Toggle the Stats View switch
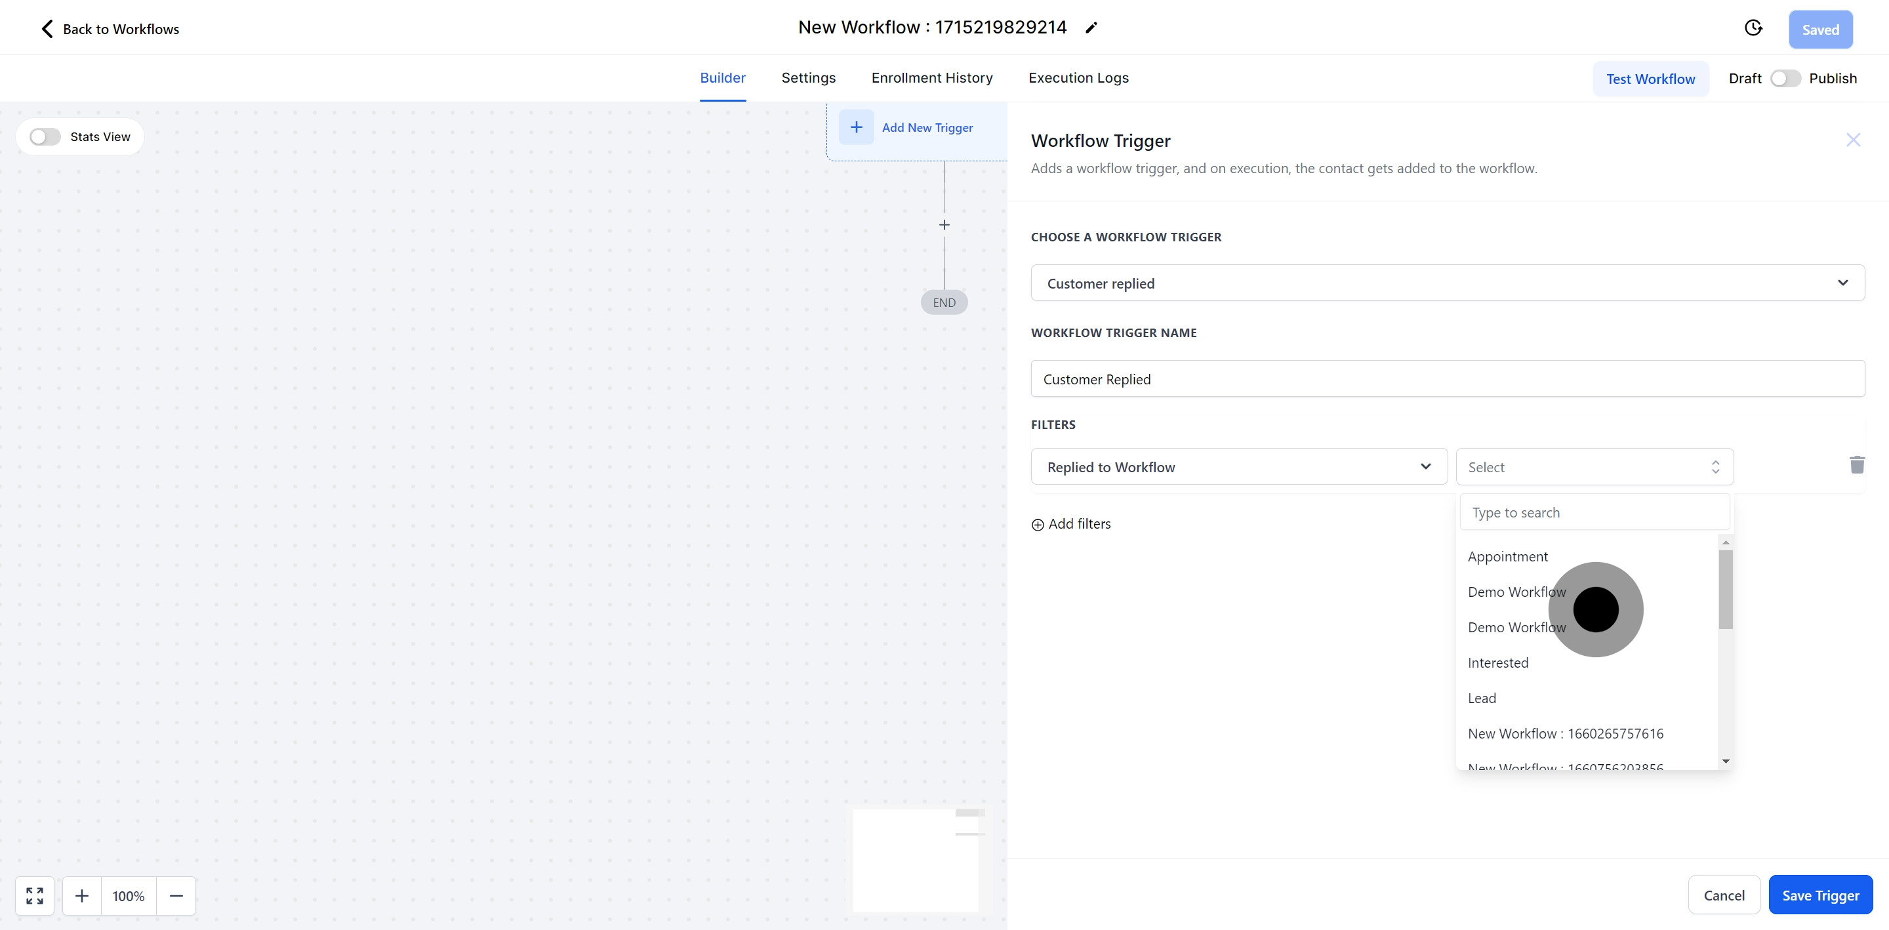 click(45, 136)
